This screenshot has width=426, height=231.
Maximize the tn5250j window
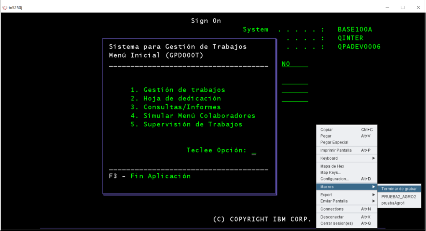pyautogui.click(x=402, y=7)
